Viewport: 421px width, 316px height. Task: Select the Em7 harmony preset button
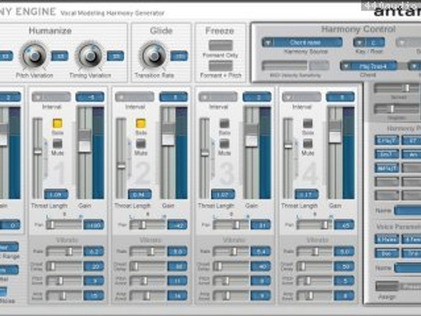387,154
